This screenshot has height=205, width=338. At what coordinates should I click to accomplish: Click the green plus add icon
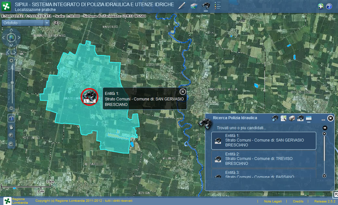tap(321, 6)
